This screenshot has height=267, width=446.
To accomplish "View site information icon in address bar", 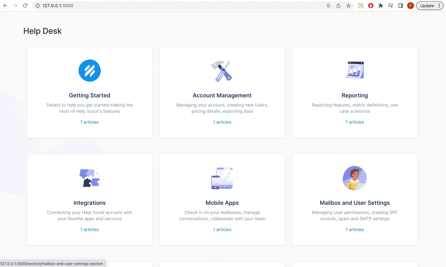I will click(x=38, y=6).
